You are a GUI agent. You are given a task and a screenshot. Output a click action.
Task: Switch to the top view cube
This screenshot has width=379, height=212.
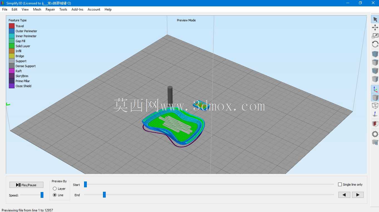[375, 62]
